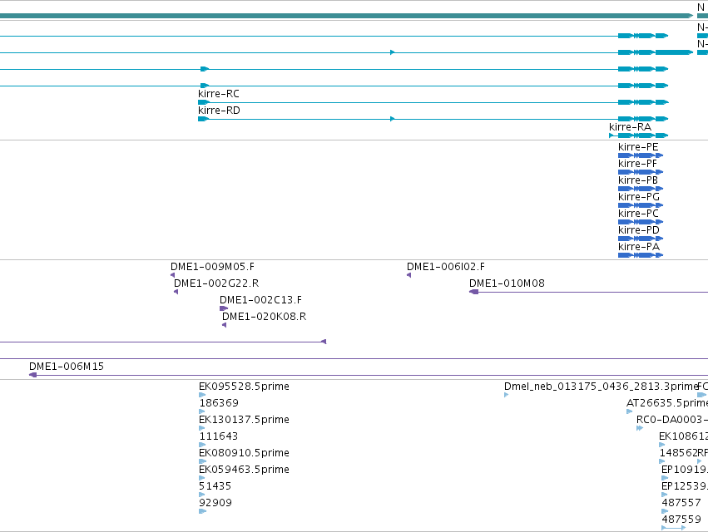Screen dimensions: 708x532
Task: Click the DME1-010M08 left arrowhead glyph
Action: [x=473, y=292]
